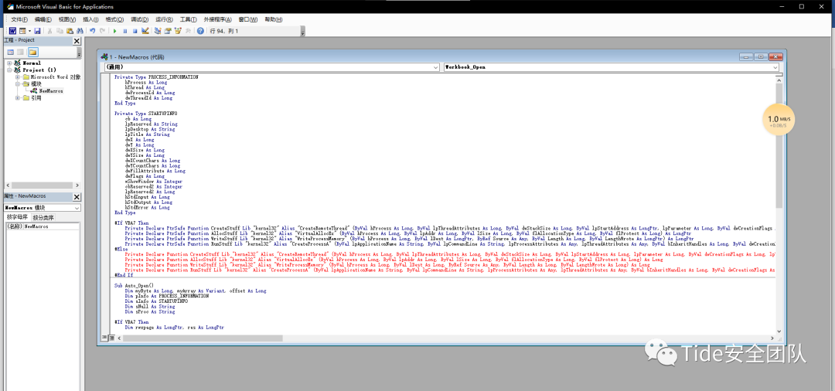The height and width of the screenshot is (391, 835).
Task: Click the Paste clipboard icon
Action: pyautogui.click(x=70, y=31)
